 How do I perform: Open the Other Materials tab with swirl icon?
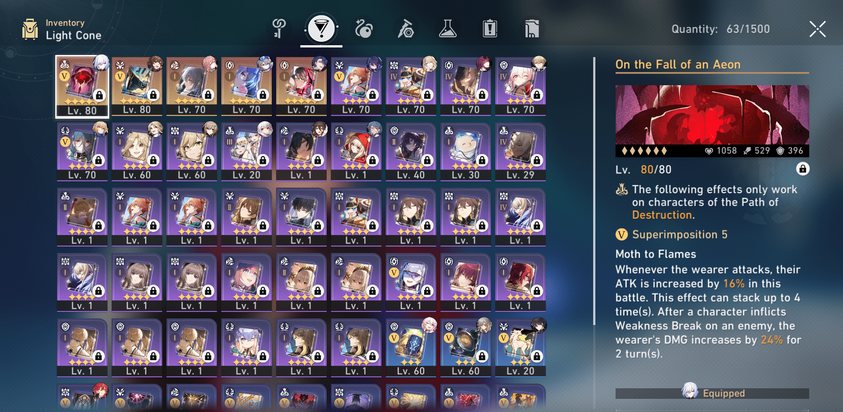[x=364, y=29]
